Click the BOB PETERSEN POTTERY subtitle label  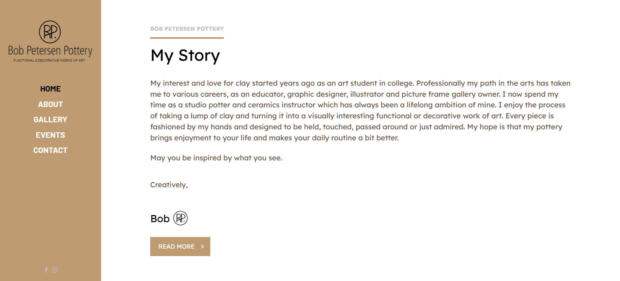coord(187,29)
